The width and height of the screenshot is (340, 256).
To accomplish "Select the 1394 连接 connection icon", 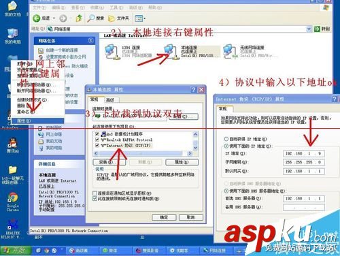I will [x=112, y=52].
